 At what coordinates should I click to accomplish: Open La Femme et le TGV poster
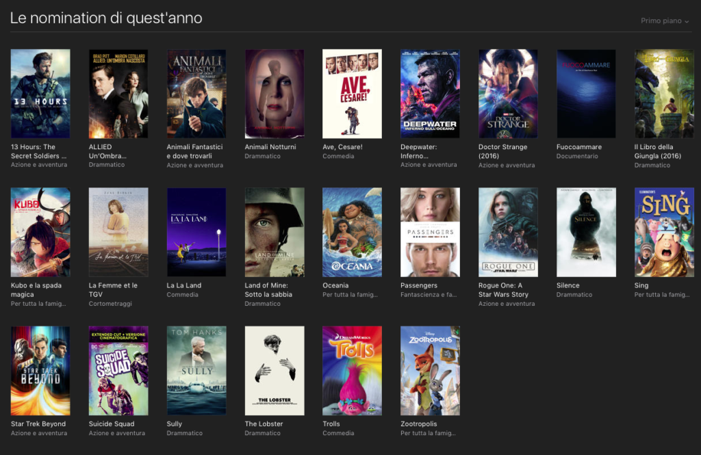point(118,232)
